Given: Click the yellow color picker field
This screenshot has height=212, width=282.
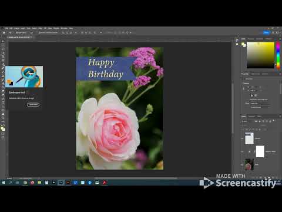Looking at the screenshot, I should point(260,55).
